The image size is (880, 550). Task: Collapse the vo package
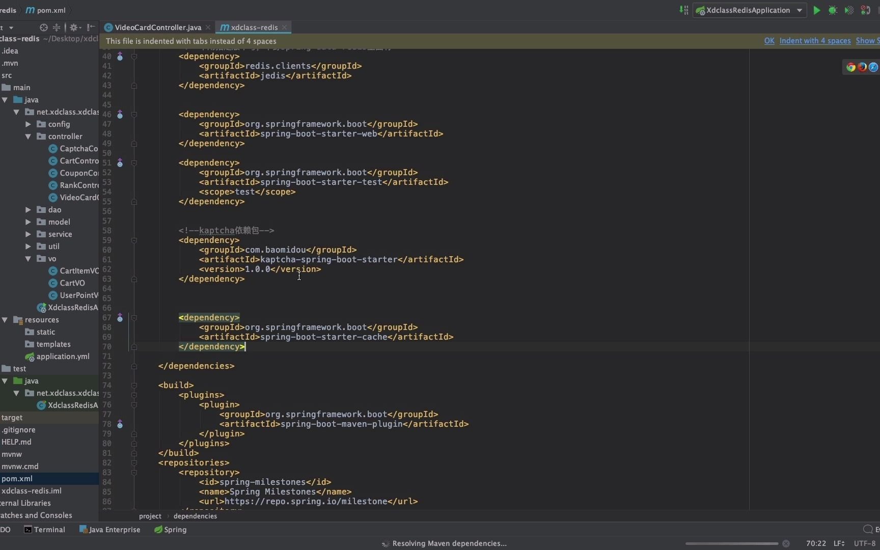click(28, 259)
